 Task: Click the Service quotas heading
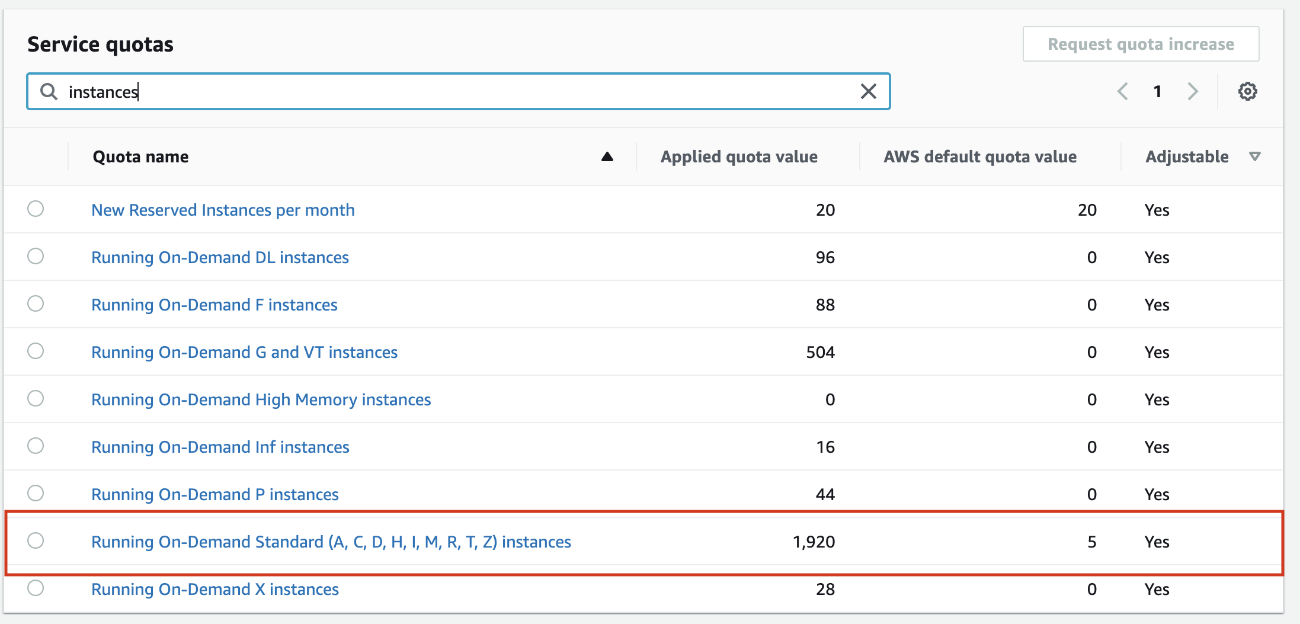click(x=100, y=44)
